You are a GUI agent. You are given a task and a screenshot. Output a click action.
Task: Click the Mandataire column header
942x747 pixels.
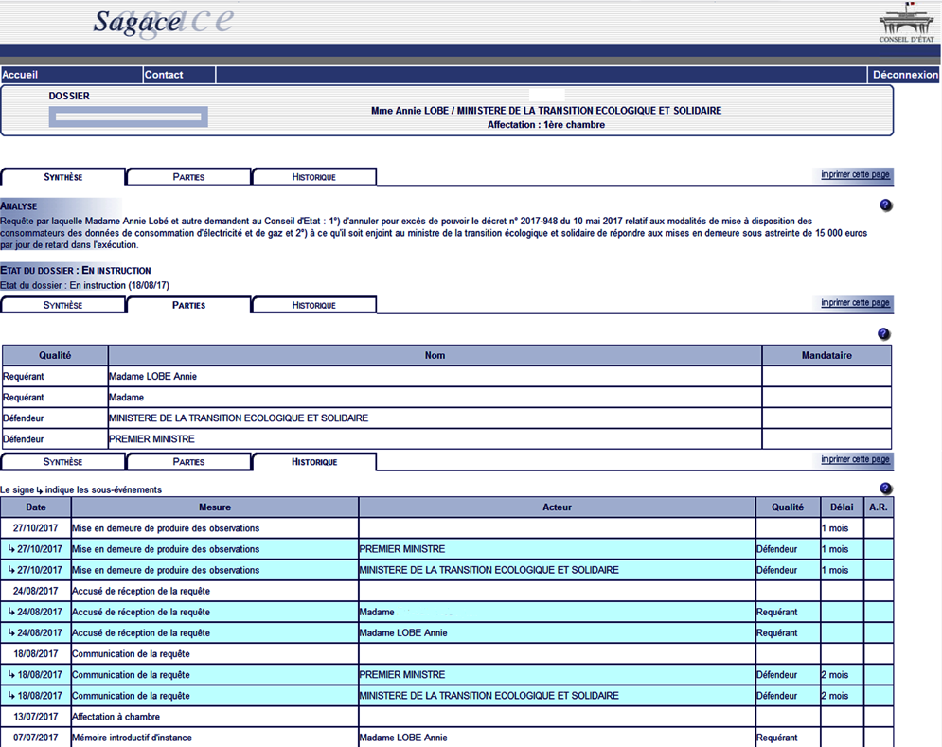[826, 355]
